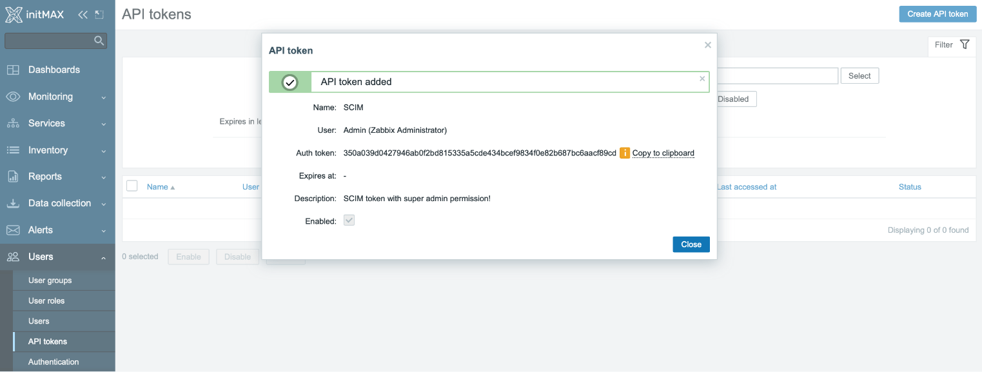Check the select-all box in table header
The image size is (982, 372).
click(132, 185)
